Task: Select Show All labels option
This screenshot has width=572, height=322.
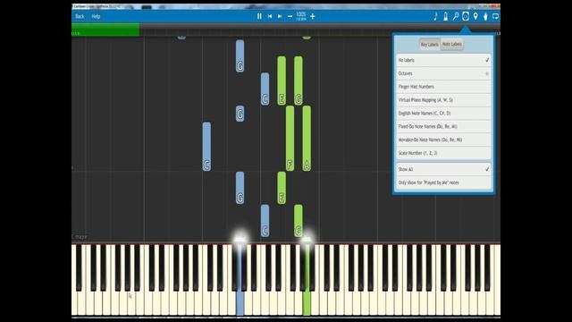Action: 443,169
